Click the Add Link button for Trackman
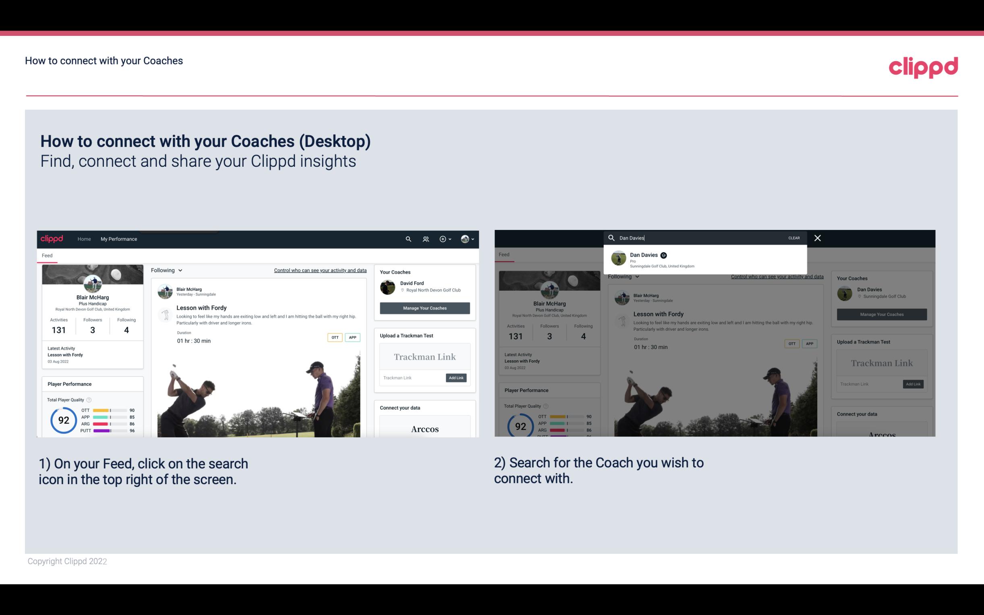 coord(456,377)
